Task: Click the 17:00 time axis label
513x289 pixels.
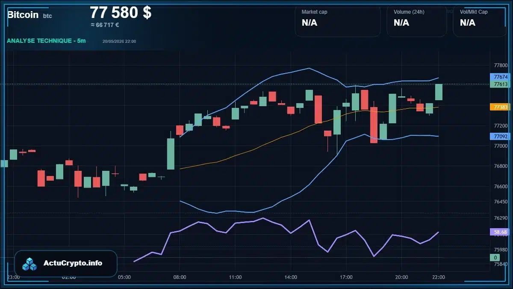Action: pos(346,277)
